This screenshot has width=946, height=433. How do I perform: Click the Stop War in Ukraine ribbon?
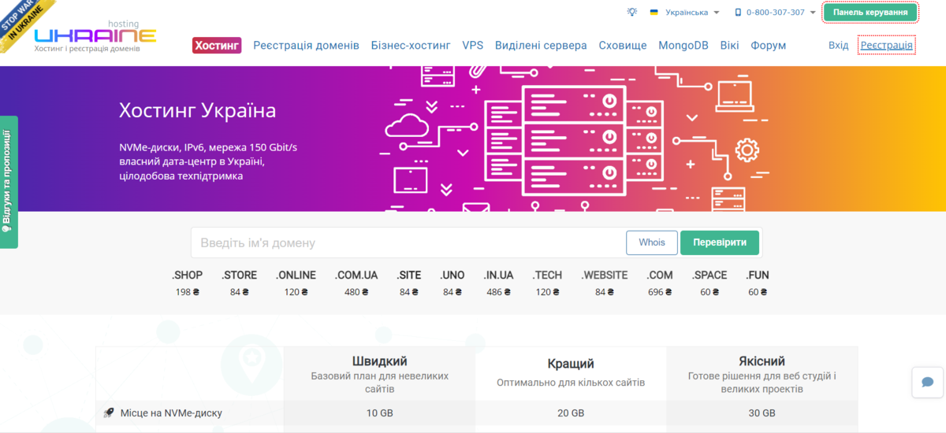pos(25,22)
